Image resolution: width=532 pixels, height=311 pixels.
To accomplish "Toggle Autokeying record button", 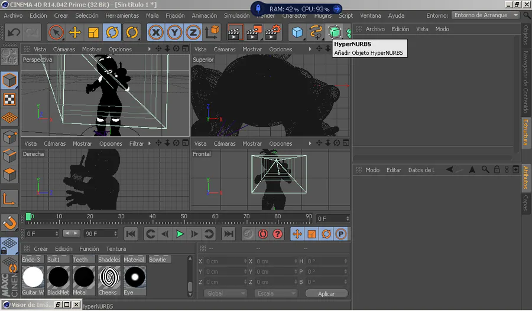I will [262, 234].
